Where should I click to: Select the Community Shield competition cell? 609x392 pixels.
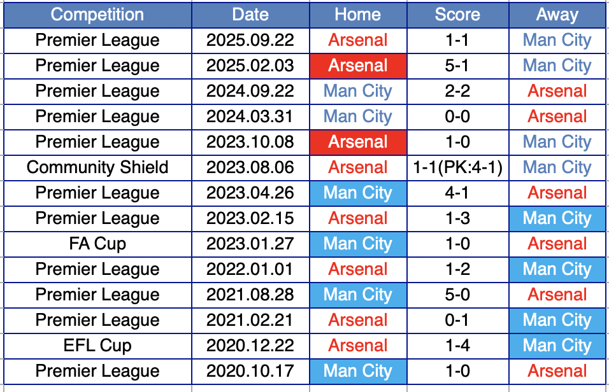pos(97,167)
